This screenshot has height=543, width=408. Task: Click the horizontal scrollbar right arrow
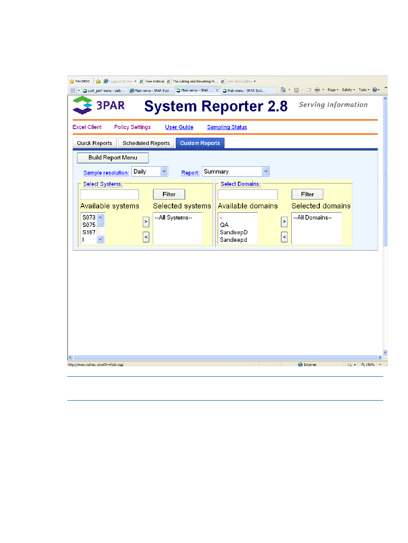(379, 357)
